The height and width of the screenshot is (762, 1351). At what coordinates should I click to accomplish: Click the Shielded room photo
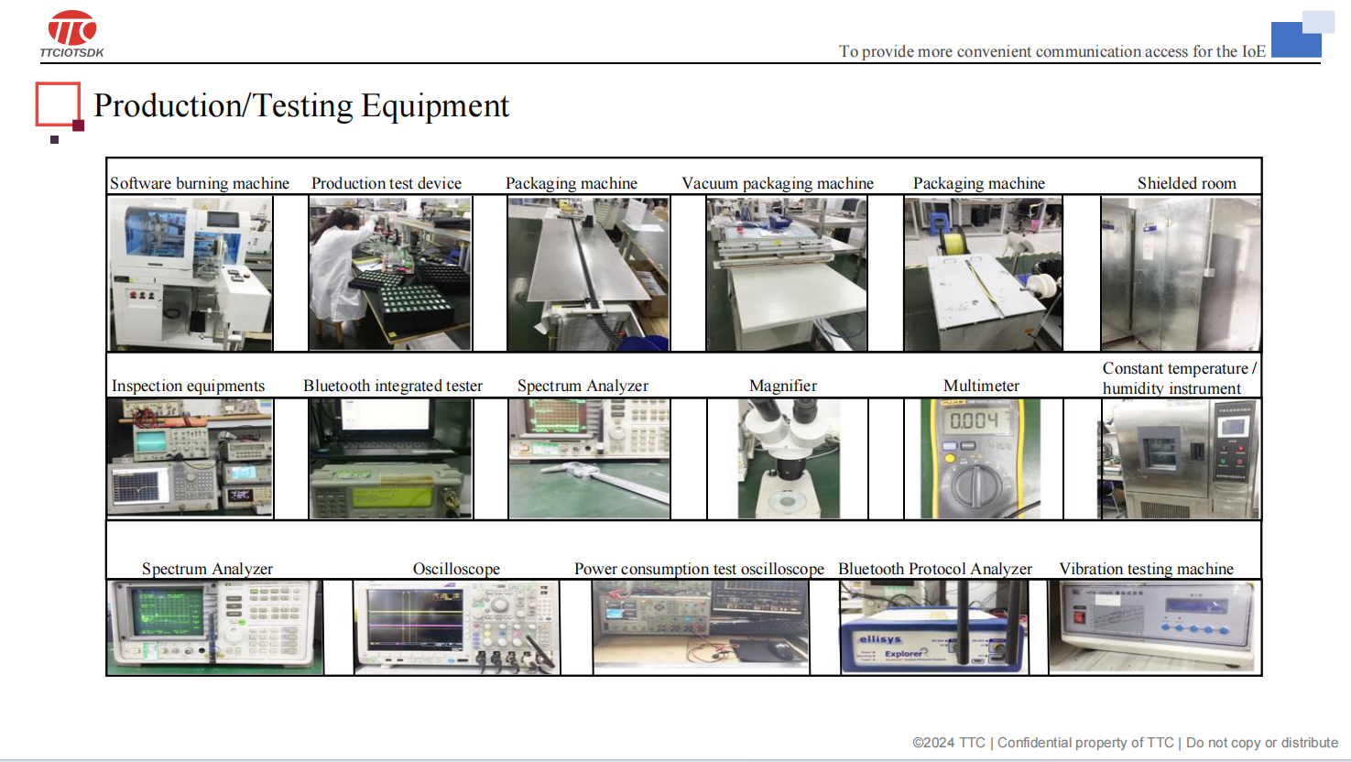point(1180,274)
